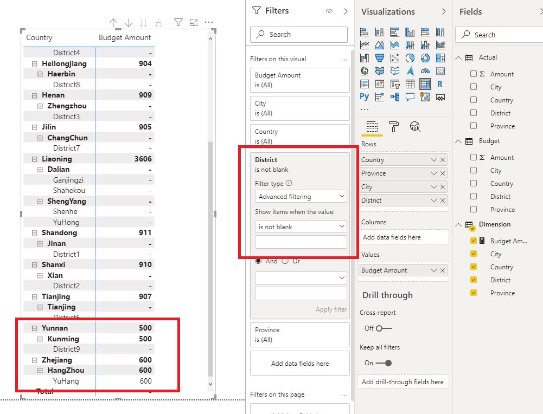Screen dimensions: 543x414
Task: Select the Q&A speech bubble visual
Action: coord(410,97)
